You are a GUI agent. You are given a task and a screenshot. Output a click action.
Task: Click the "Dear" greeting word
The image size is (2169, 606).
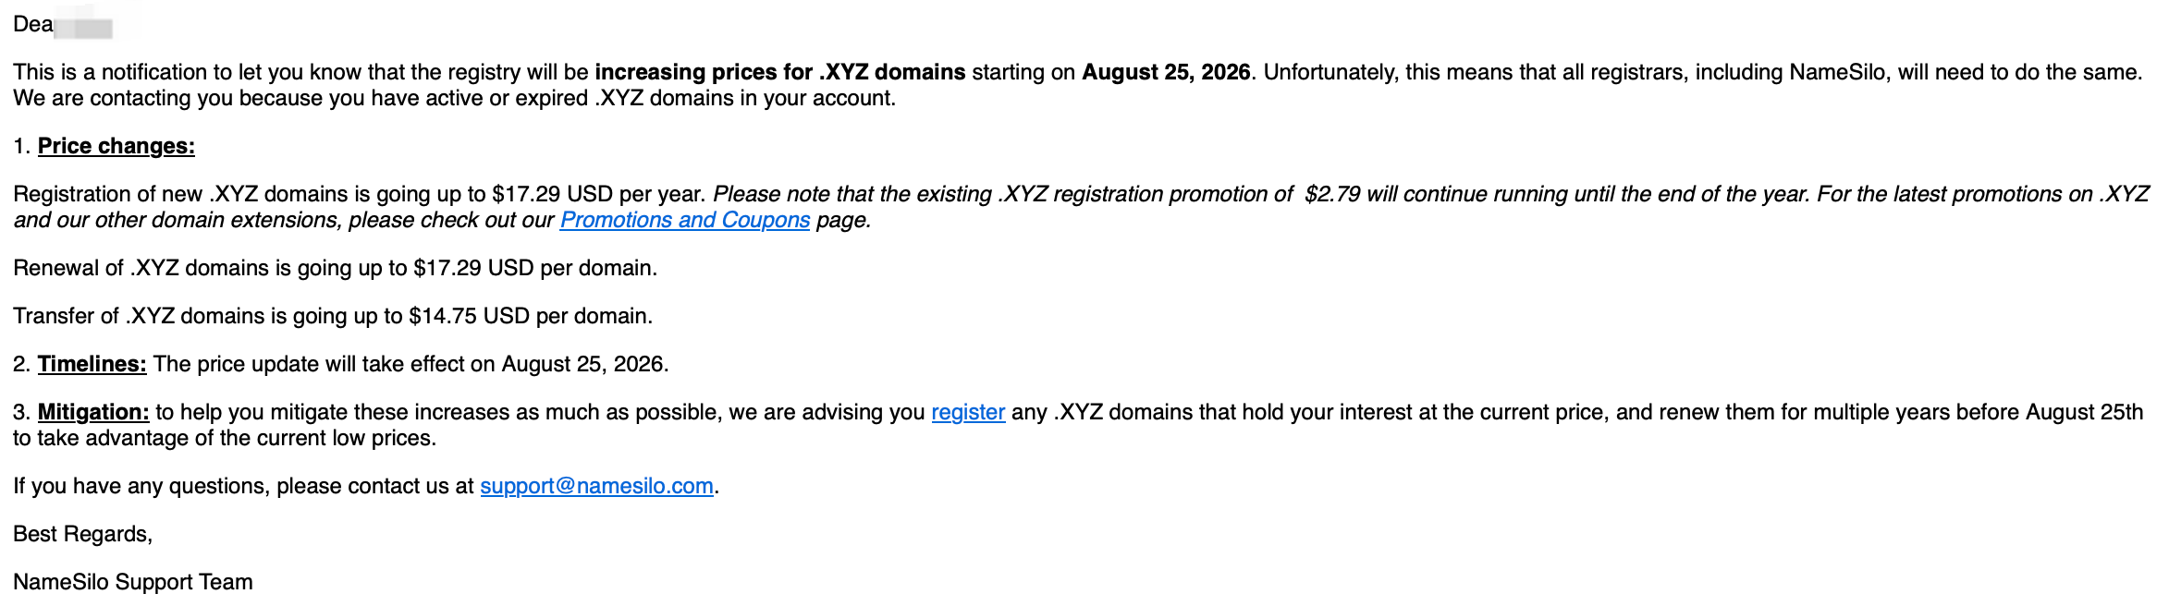[33, 24]
